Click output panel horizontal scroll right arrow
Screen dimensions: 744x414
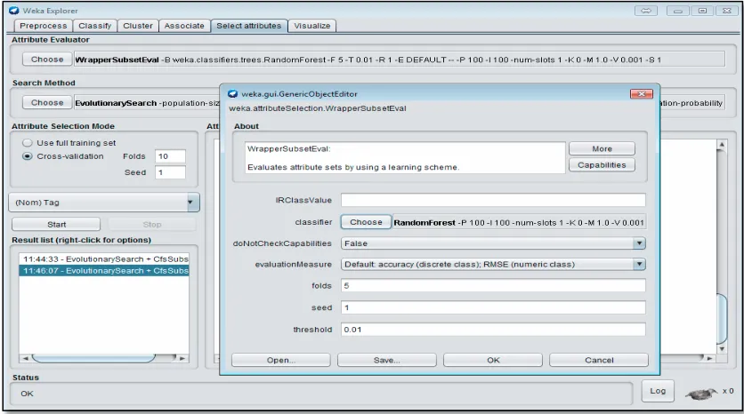[710, 359]
